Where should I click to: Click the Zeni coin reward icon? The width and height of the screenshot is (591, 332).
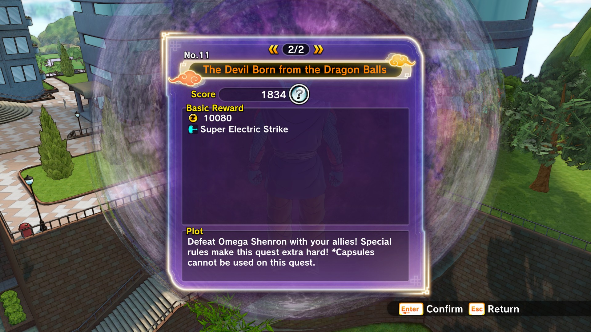(193, 118)
